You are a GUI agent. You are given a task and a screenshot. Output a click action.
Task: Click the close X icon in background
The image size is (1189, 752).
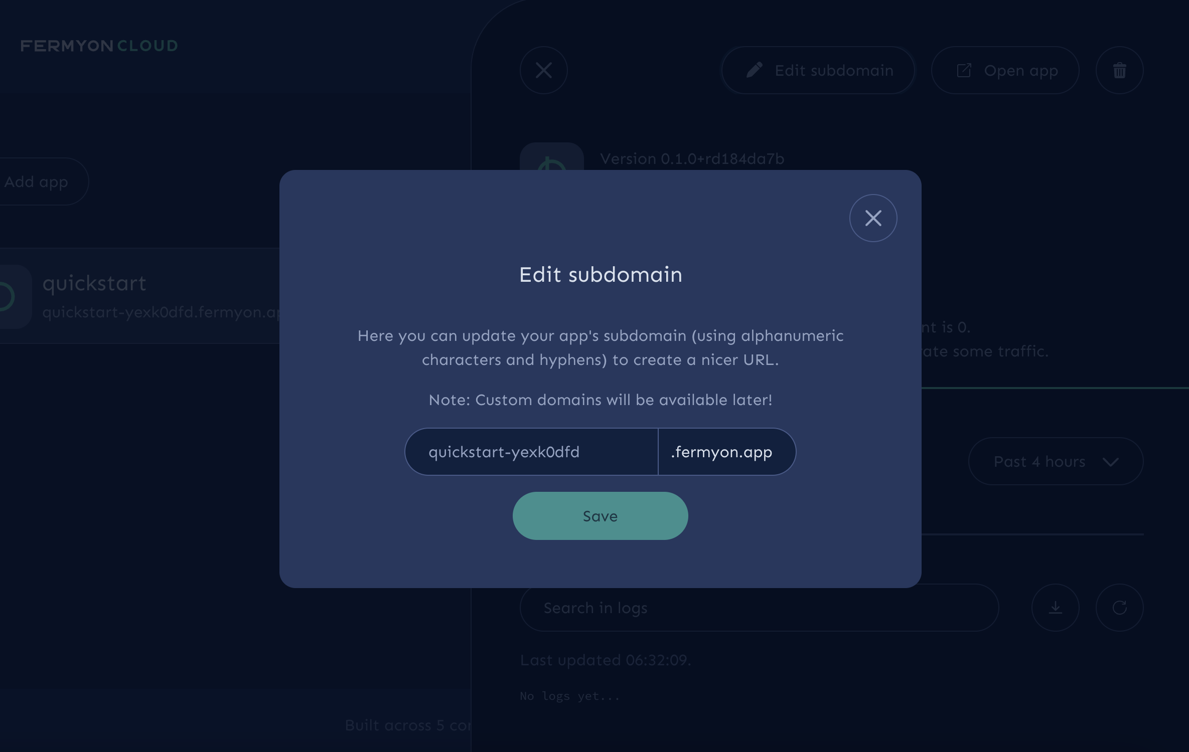pyautogui.click(x=543, y=70)
